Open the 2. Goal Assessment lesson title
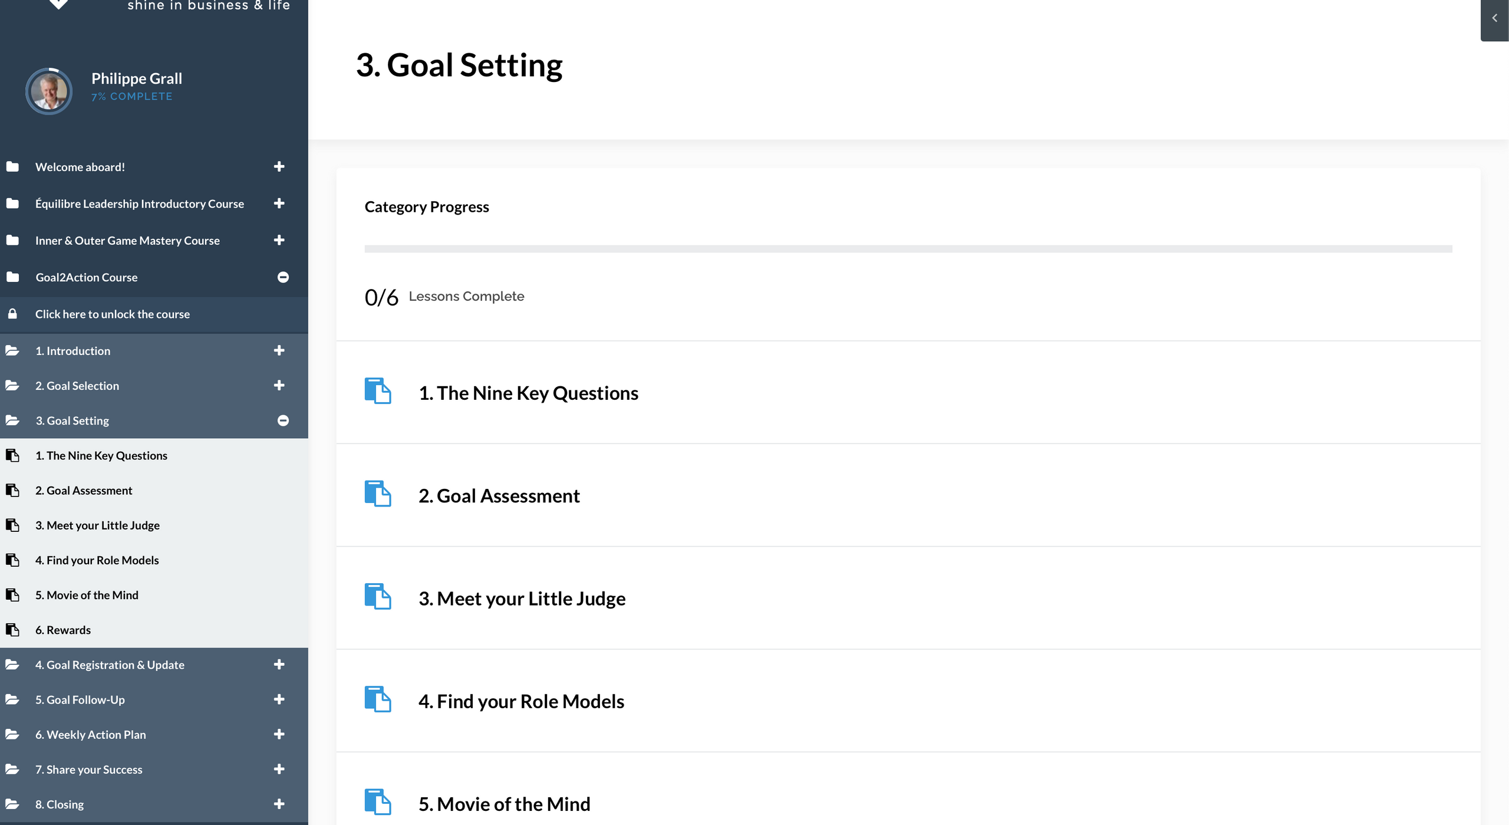Image resolution: width=1509 pixels, height=825 pixels. pos(499,496)
